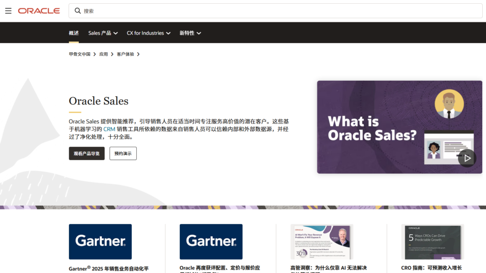Click chevron after 应用 breadcrumb
Viewport: 486px width, 273px height.
(112, 54)
